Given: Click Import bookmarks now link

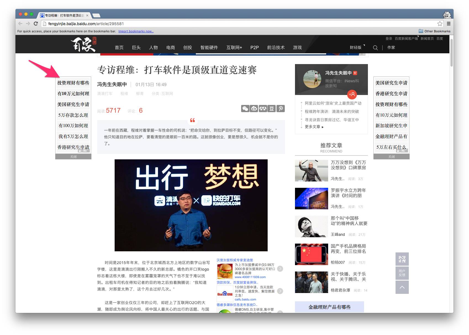Looking at the screenshot, I should point(136,31).
